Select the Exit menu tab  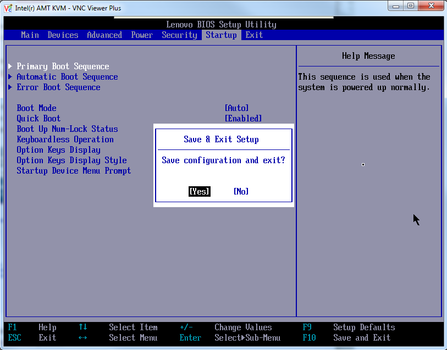pyautogui.click(x=254, y=35)
